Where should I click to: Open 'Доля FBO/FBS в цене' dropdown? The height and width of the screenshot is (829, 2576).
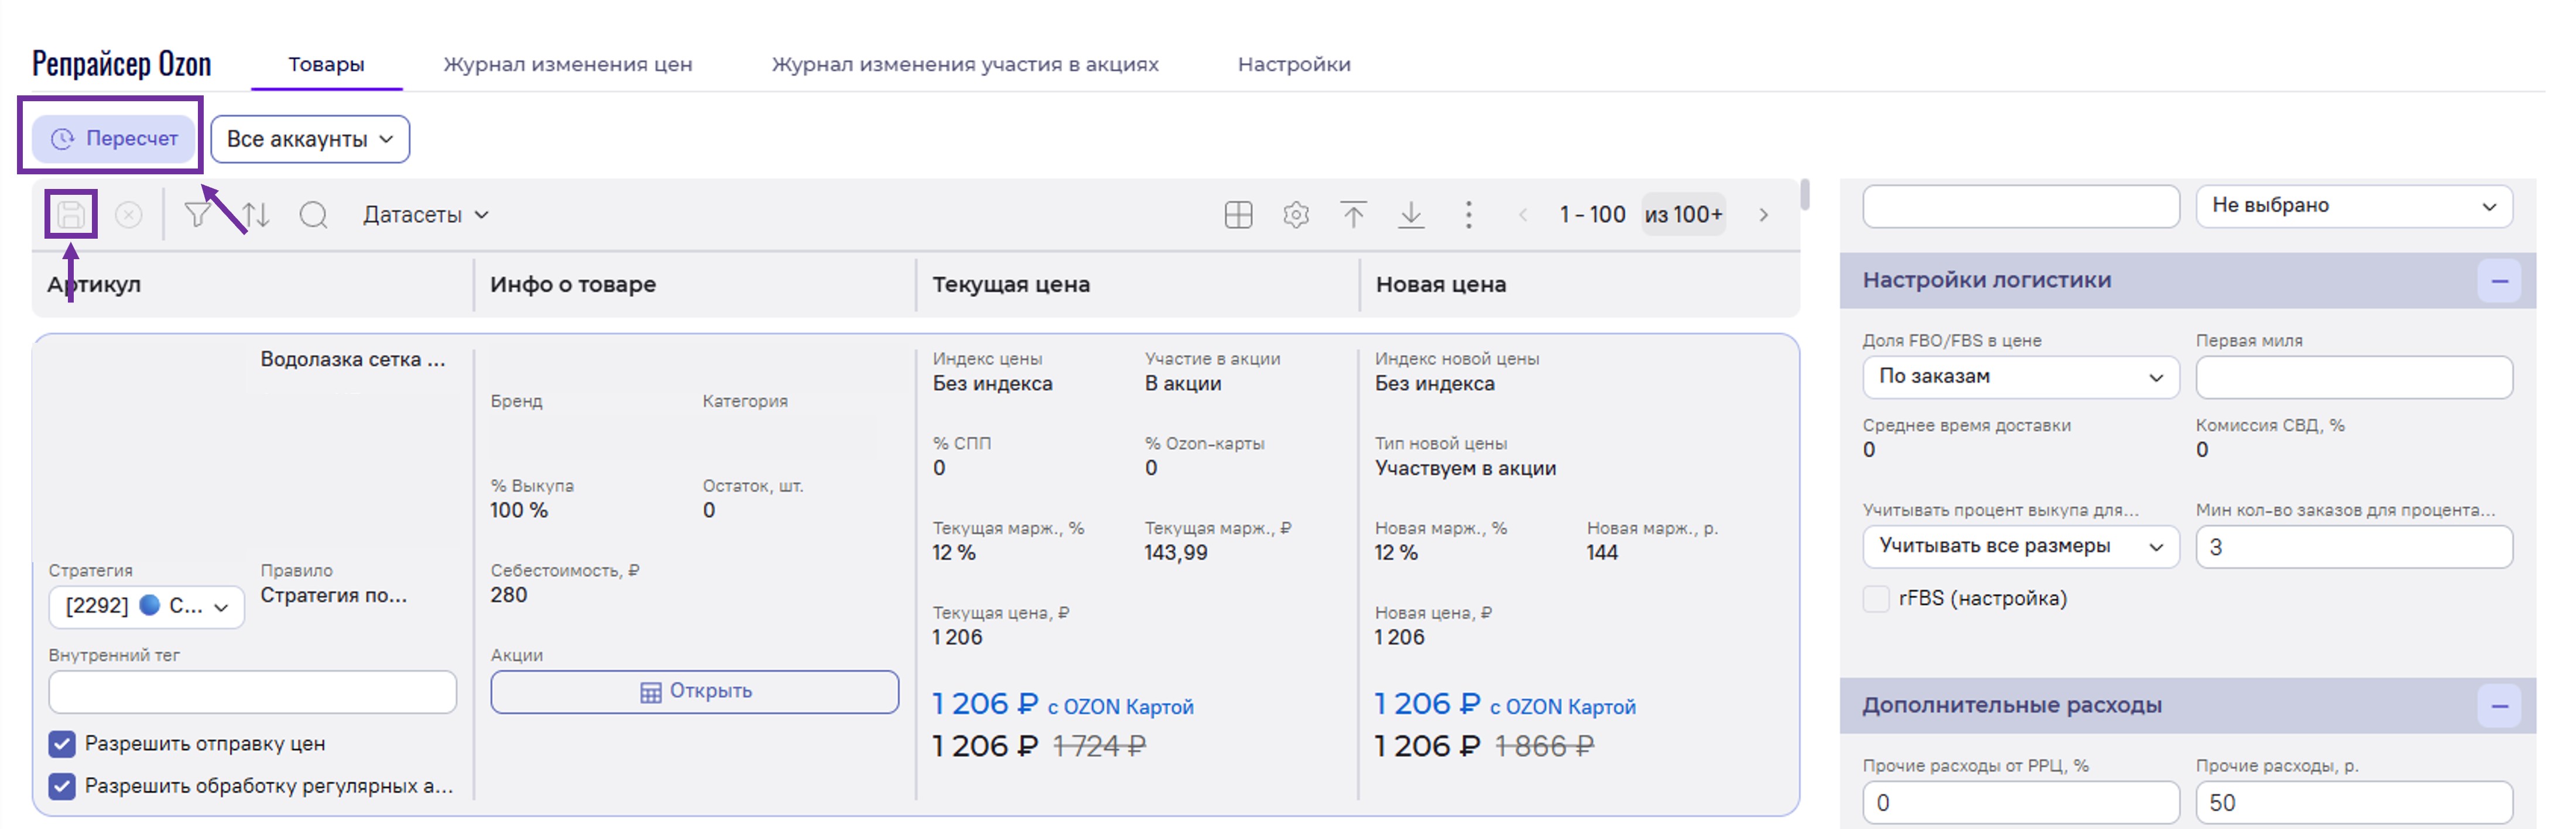pos(2020,377)
